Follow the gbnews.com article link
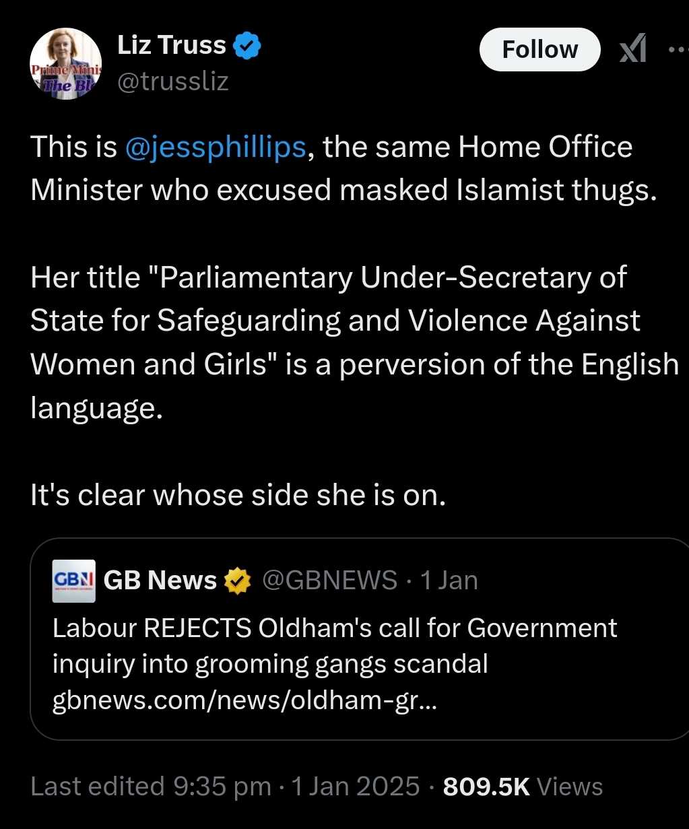The width and height of the screenshot is (689, 829). (244, 701)
